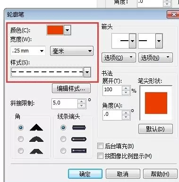
Task: Click the extended square cap icon
Action: coord(79,151)
